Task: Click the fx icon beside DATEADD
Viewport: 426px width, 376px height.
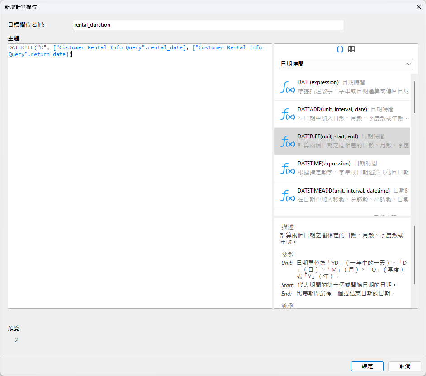Action: pos(288,114)
